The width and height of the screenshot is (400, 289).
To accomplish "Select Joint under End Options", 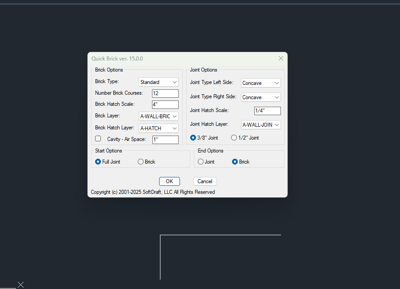I will [200, 161].
